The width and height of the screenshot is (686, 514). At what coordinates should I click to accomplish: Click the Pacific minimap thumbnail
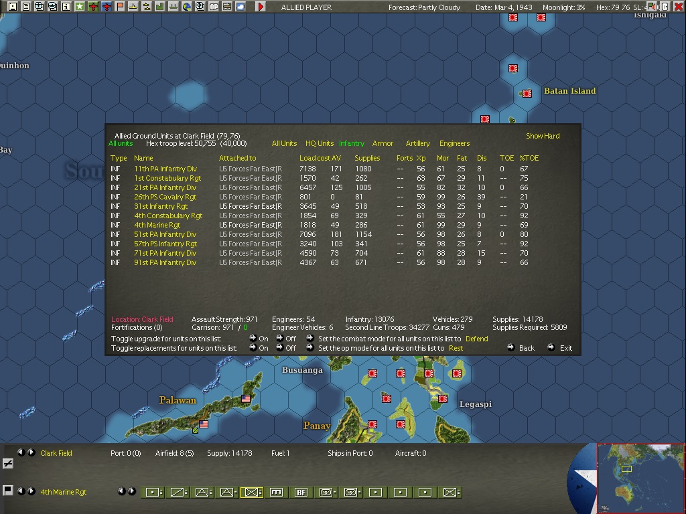[x=641, y=479]
